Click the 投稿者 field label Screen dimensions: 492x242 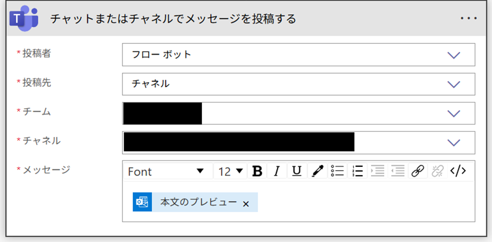37,54
